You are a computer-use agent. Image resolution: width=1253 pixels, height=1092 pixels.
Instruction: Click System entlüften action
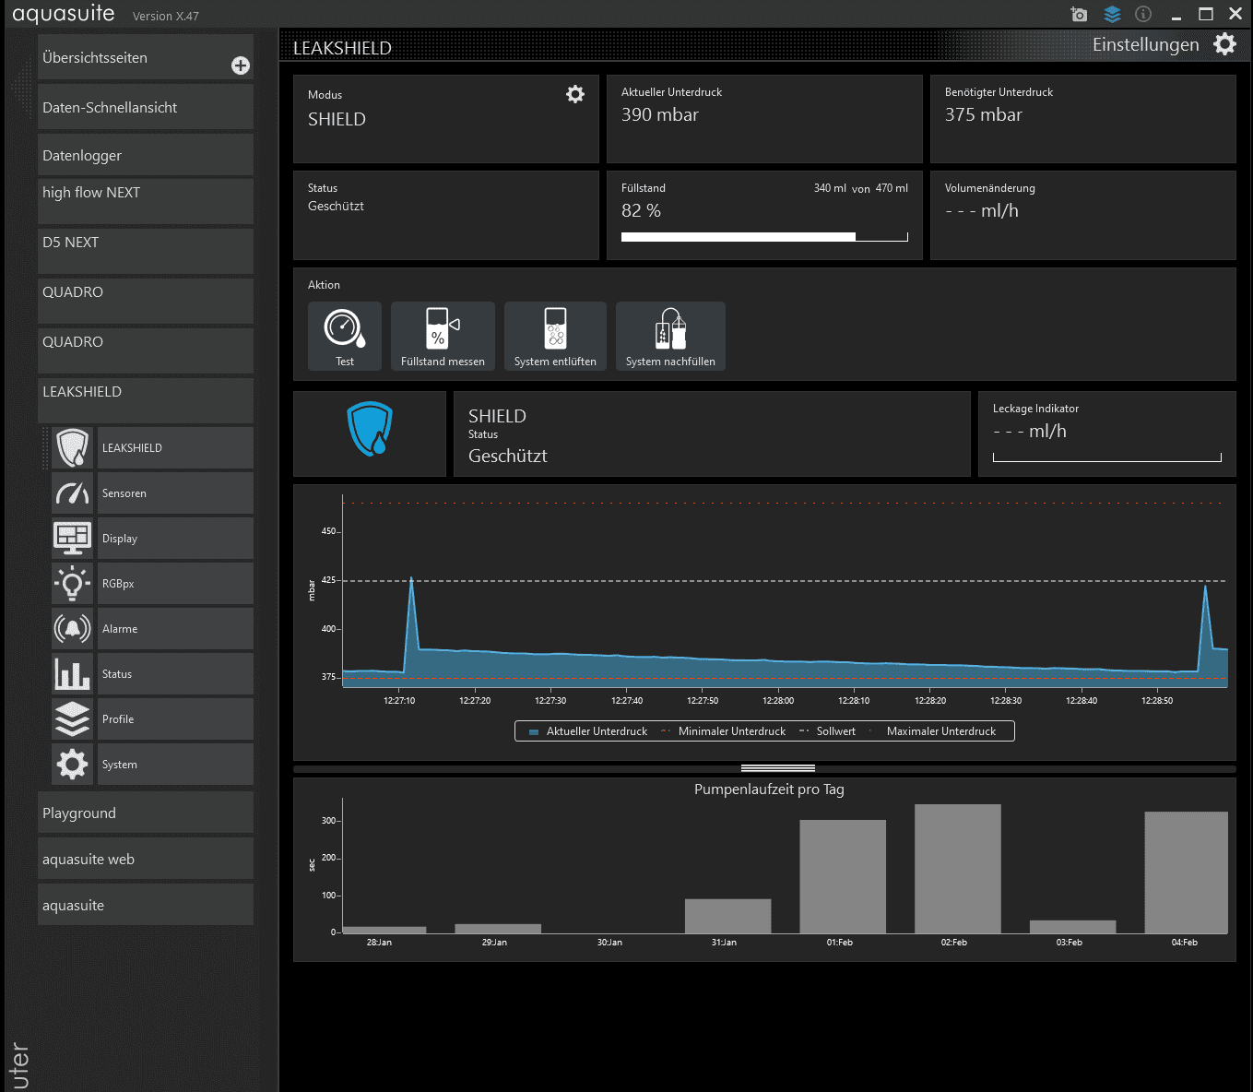point(555,336)
